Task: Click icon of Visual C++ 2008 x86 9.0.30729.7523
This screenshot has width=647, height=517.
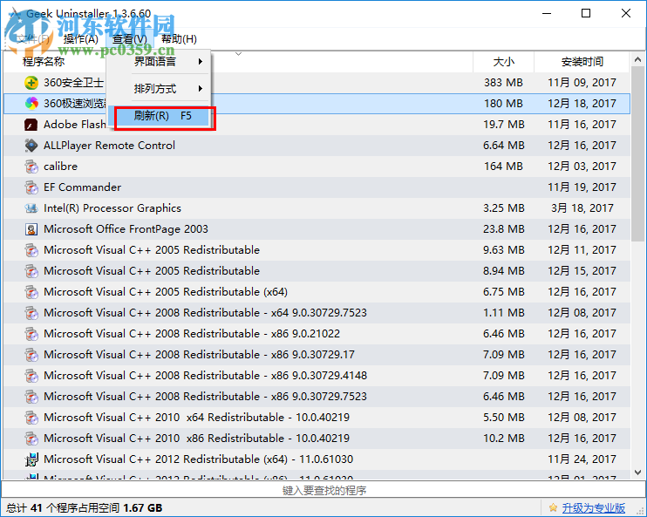Action: click(x=31, y=397)
